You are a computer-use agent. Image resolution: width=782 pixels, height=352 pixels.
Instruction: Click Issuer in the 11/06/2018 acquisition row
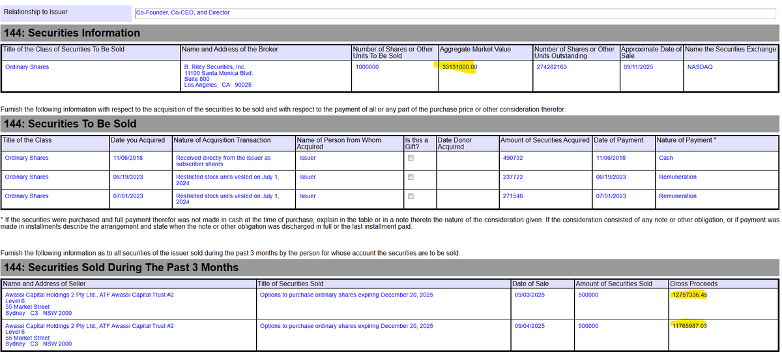(x=308, y=158)
